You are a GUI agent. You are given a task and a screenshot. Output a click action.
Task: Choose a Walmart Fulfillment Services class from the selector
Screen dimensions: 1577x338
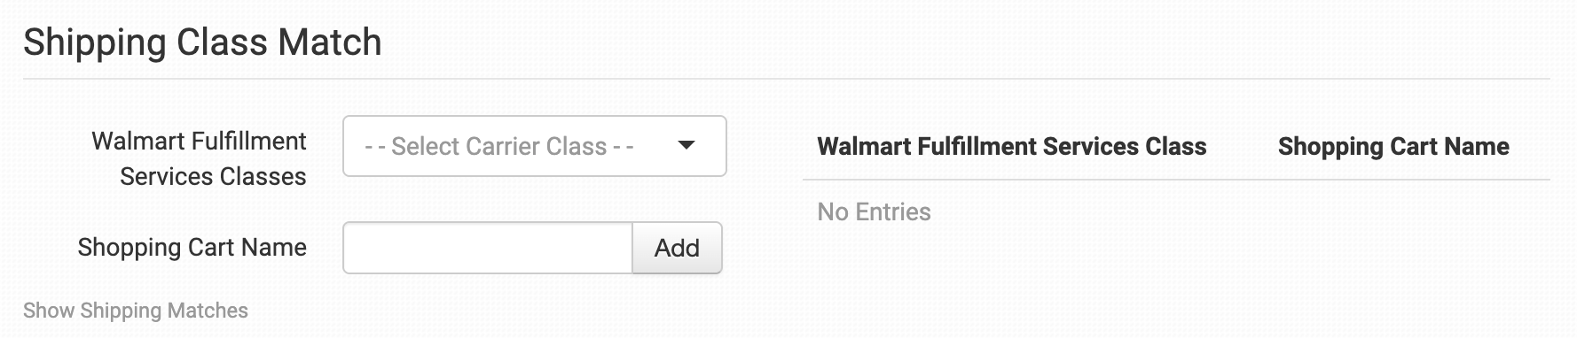click(534, 146)
